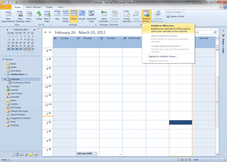Viewport: 227px width, 162px height.
Task: Click zoom out minus button
Action: pyautogui.click(x=202, y=160)
